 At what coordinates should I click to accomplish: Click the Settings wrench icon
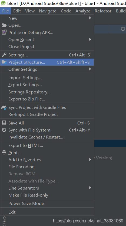4,55
